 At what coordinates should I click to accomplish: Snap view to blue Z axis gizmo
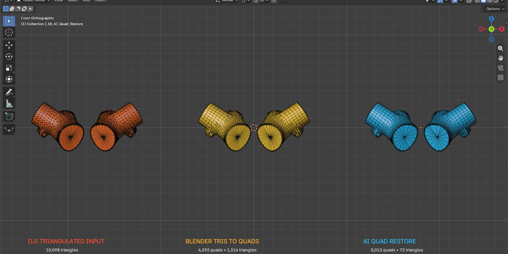[491, 19]
